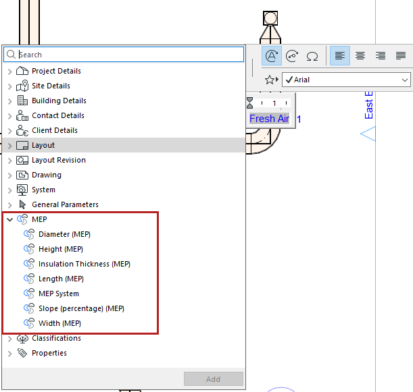
Task: Click the Fresh Air text in editor
Action: click(269, 119)
